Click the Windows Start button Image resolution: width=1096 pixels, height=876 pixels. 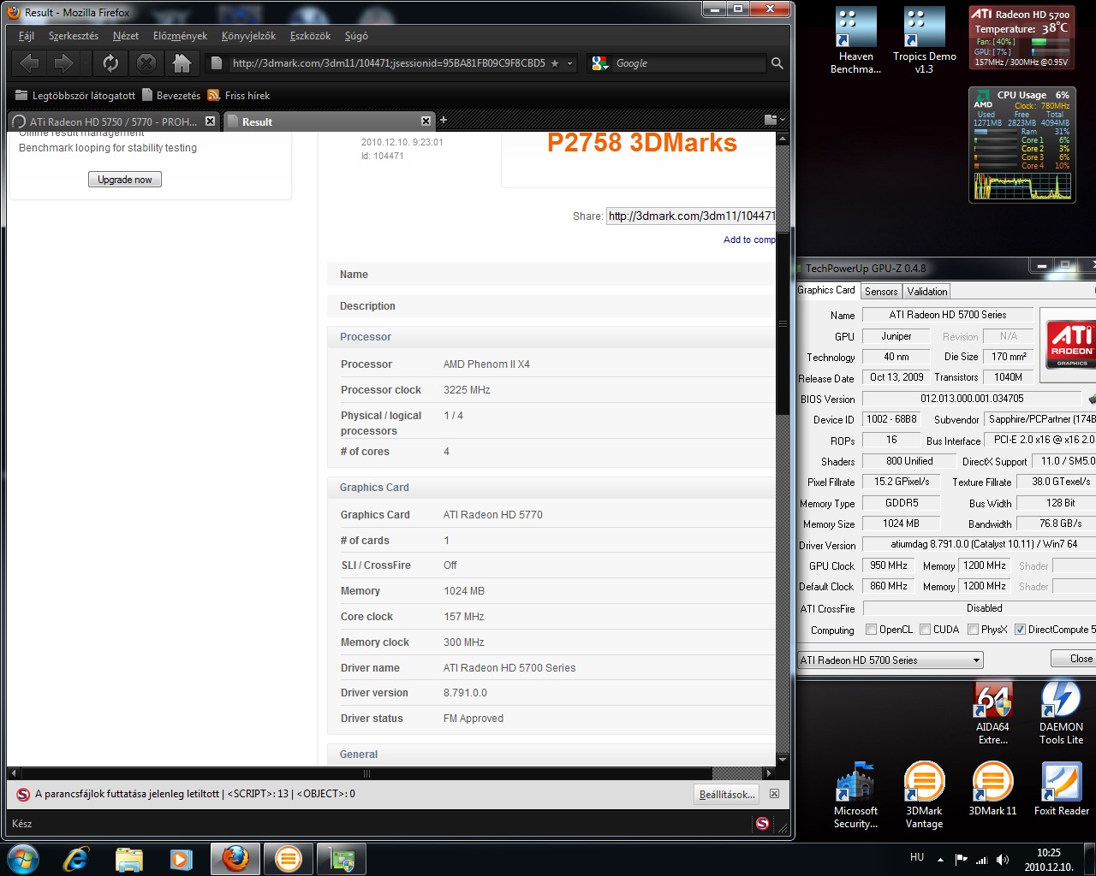click(22, 859)
